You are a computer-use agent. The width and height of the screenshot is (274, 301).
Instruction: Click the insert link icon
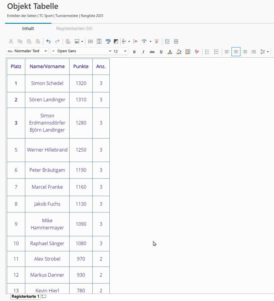[x=67, y=41]
